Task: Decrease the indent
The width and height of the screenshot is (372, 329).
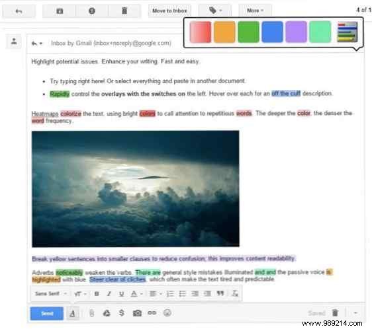Action: 195,294
